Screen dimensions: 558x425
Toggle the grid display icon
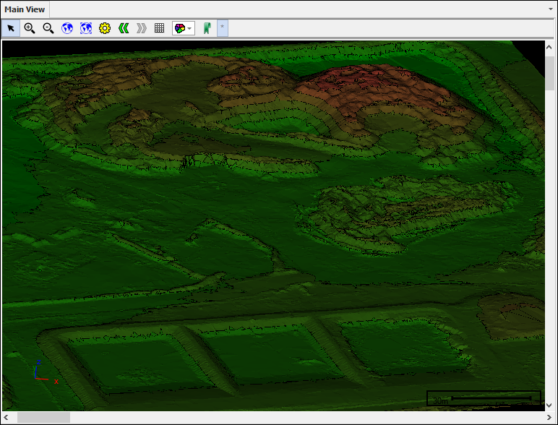pyautogui.click(x=160, y=28)
